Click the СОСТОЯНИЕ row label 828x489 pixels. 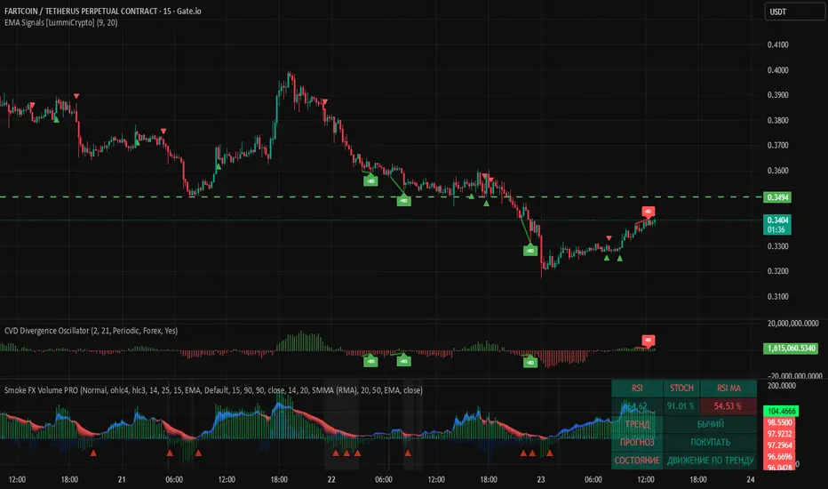coord(637,461)
